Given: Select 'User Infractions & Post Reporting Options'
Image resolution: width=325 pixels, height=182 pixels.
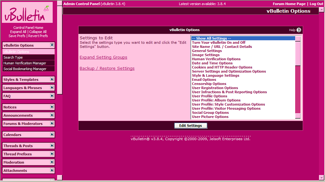Looking at the screenshot, I should click(243, 92).
